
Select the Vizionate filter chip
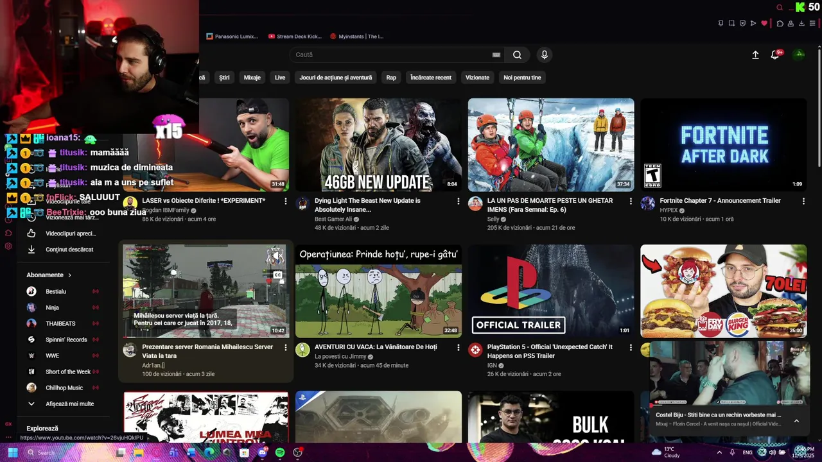pyautogui.click(x=477, y=78)
